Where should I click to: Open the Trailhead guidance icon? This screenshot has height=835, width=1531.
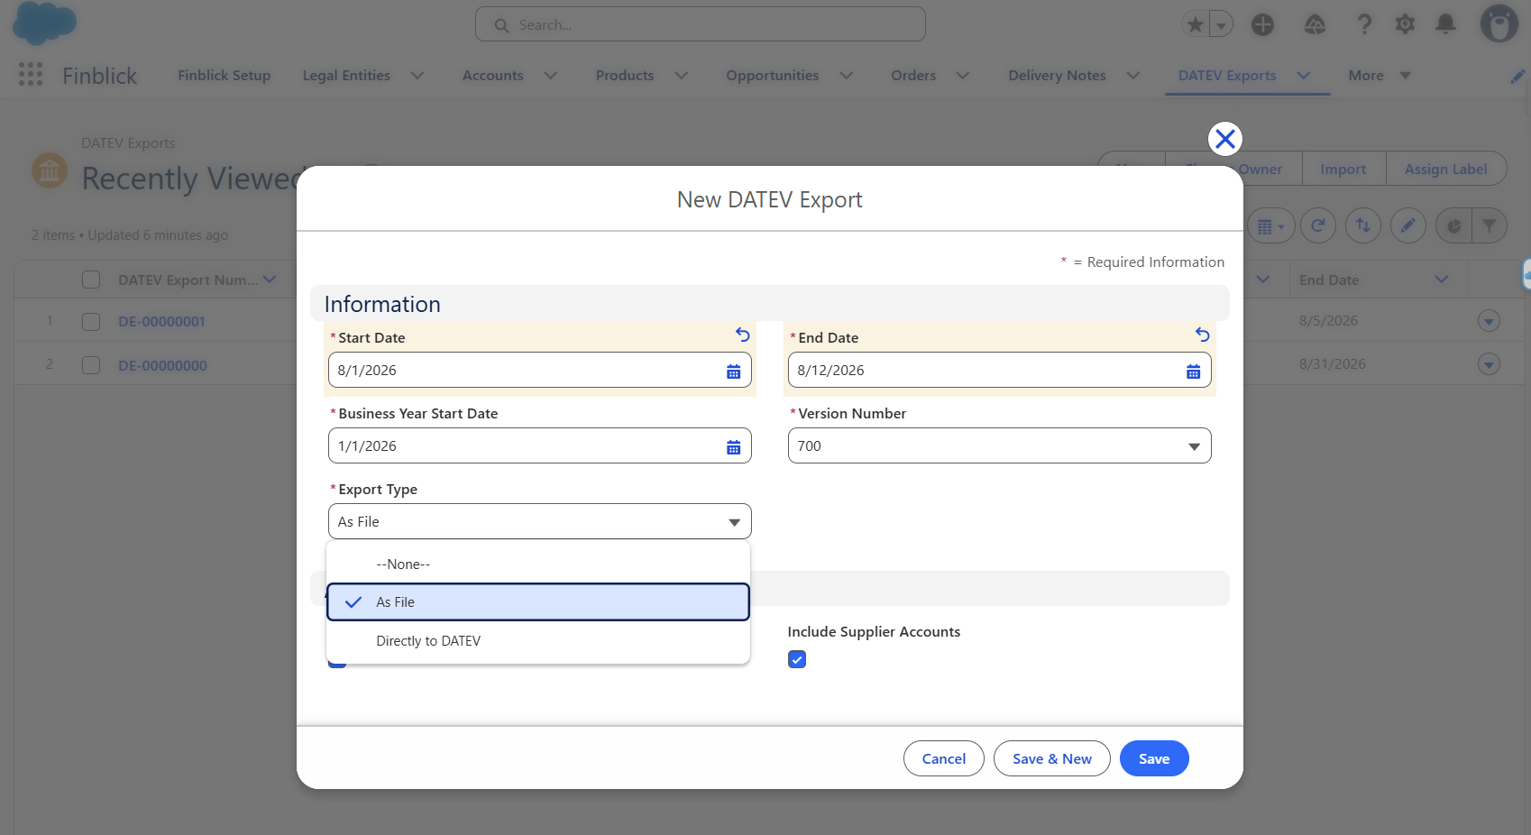1315,24
